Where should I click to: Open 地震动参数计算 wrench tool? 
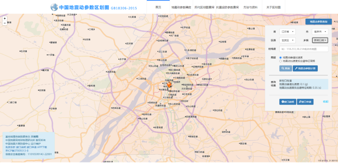[x=305, y=68]
